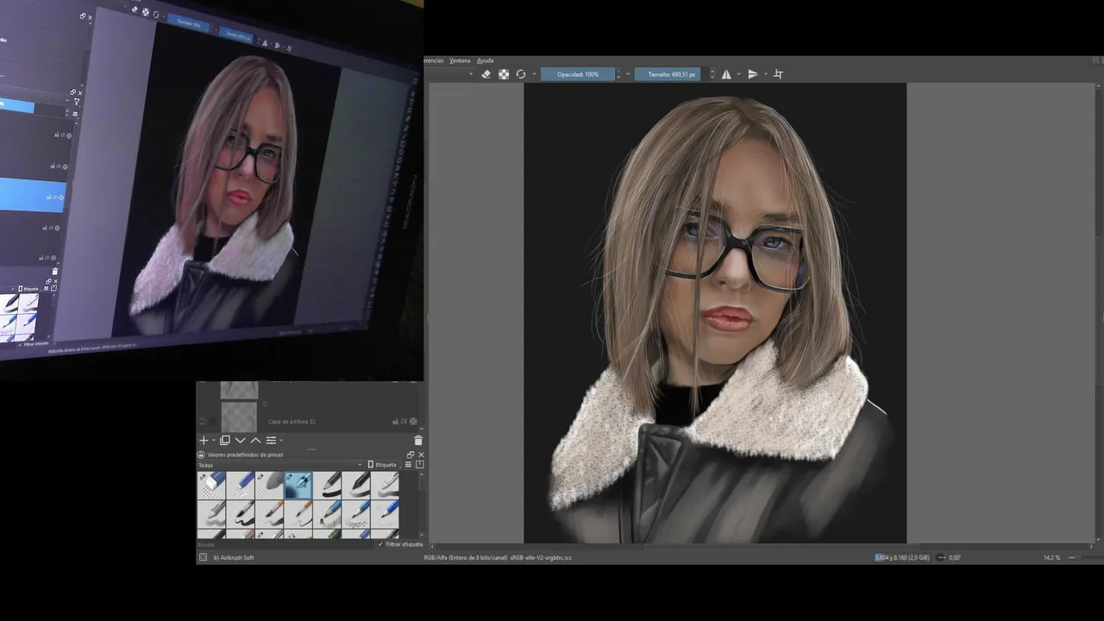Adjust zoom slider in status bar
The image size is (1104, 621).
click(1085, 558)
